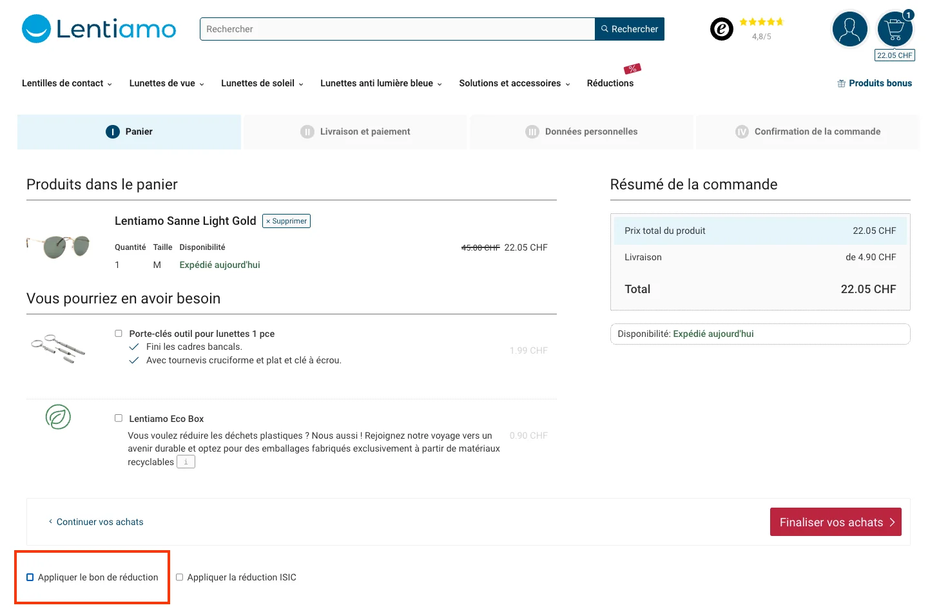Go to Confirmation de la commande step
The image size is (939, 612).
point(808,131)
